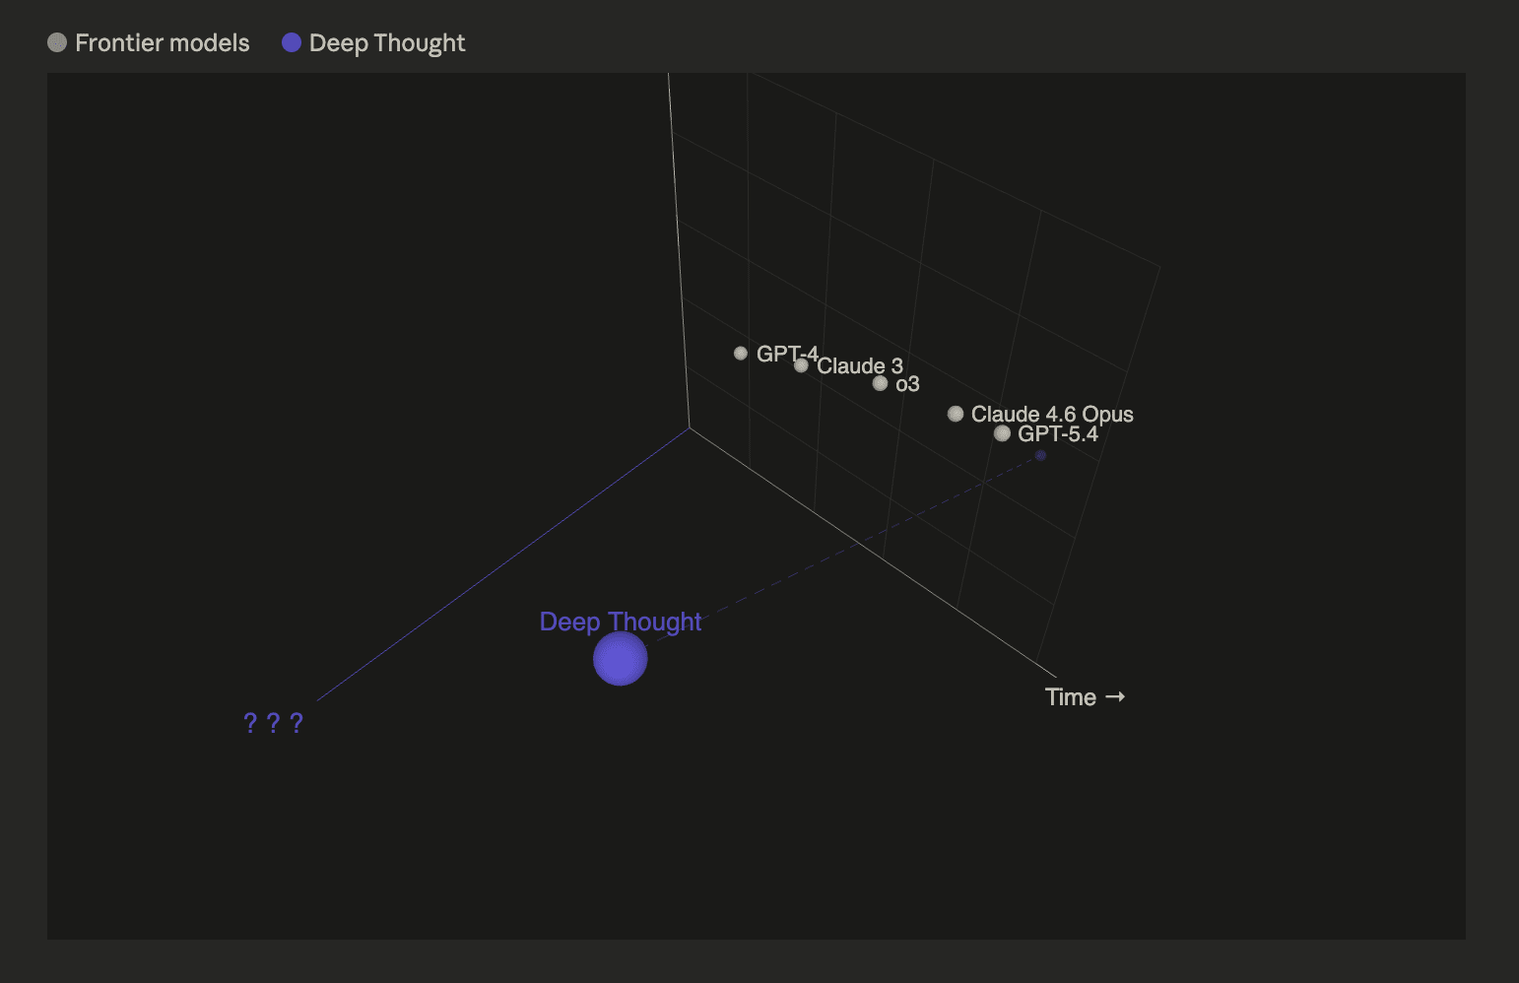Click the '? ? ?' axis label

click(x=273, y=723)
